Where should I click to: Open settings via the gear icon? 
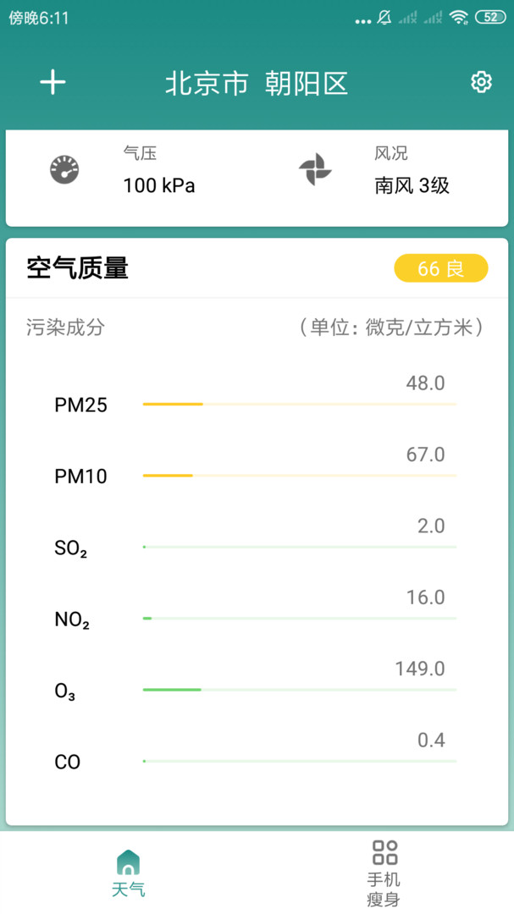click(481, 82)
